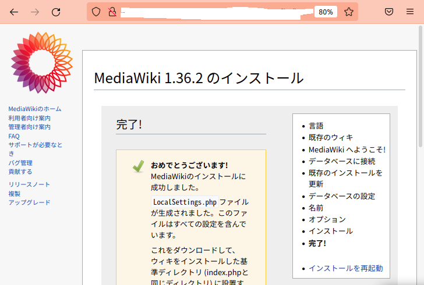Click the bold 完了! step in the list
424x285 pixels.
coord(317,243)
